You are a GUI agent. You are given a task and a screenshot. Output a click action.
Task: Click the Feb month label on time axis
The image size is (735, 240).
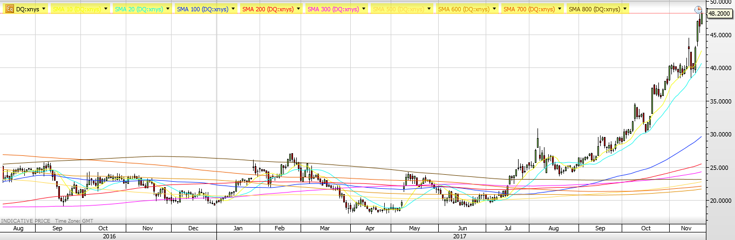point(280,228)
